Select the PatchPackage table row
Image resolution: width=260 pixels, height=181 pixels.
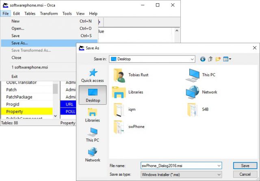(x=27, y=97)
